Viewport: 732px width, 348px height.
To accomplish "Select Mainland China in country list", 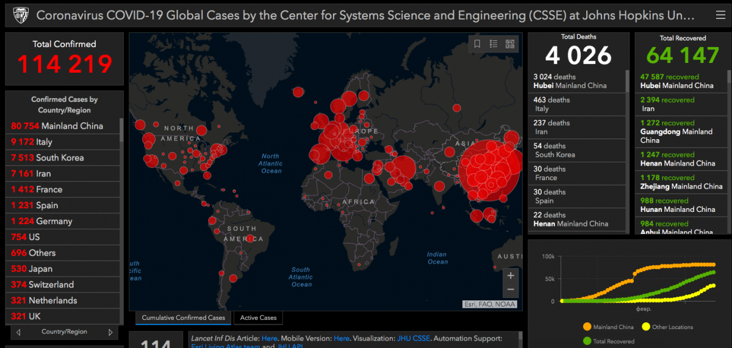I will (x=63, y=126).
